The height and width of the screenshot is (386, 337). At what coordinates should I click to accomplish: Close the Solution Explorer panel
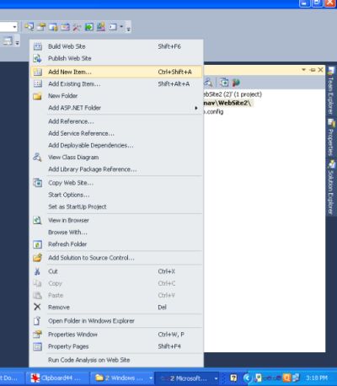coord(320,70)
